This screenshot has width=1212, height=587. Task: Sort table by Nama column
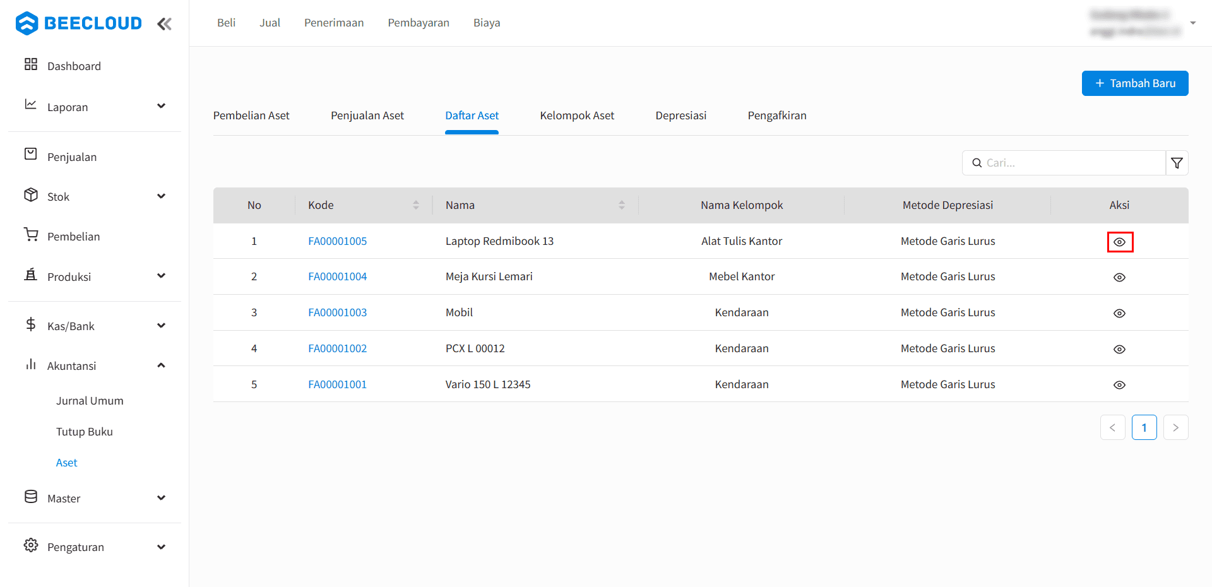point(622,205)
